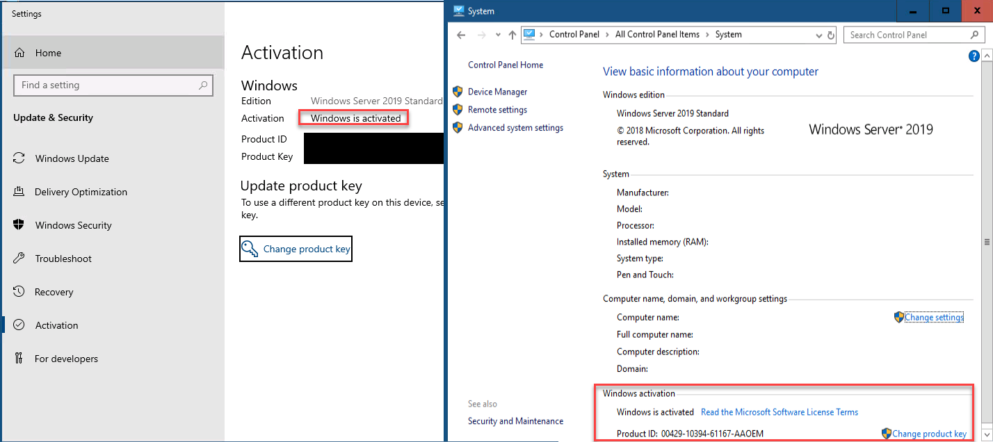Open Control Panel Home
This screenshot has height=442, width=993.
(506, 65)
